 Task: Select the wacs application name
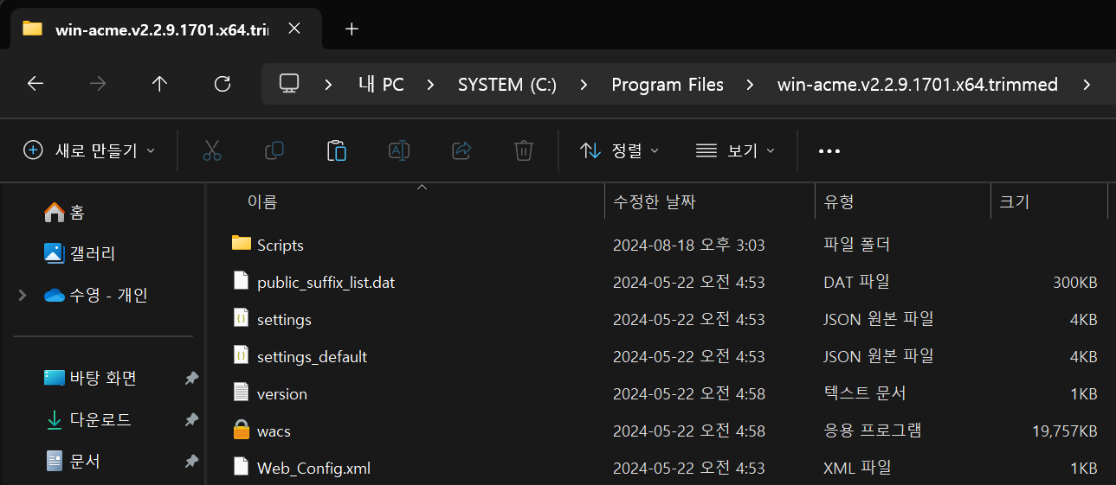(x=274, y=431)
